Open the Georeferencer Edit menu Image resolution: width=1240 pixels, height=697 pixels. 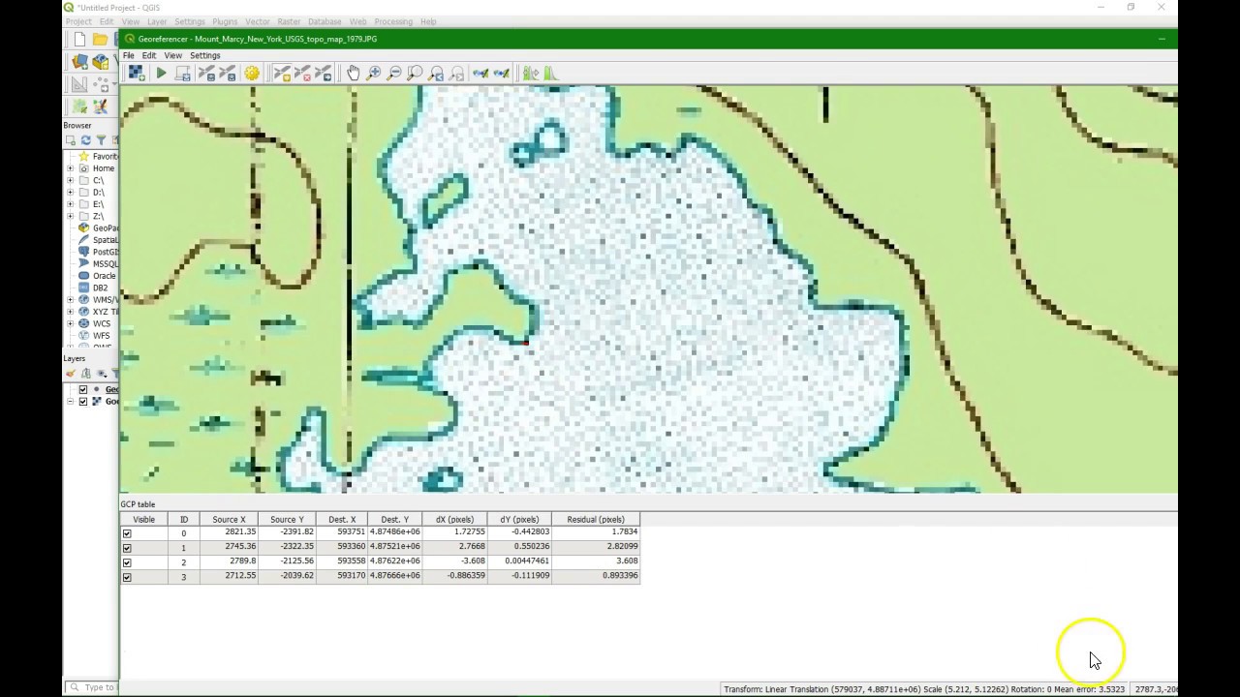[x=149, y=55]
